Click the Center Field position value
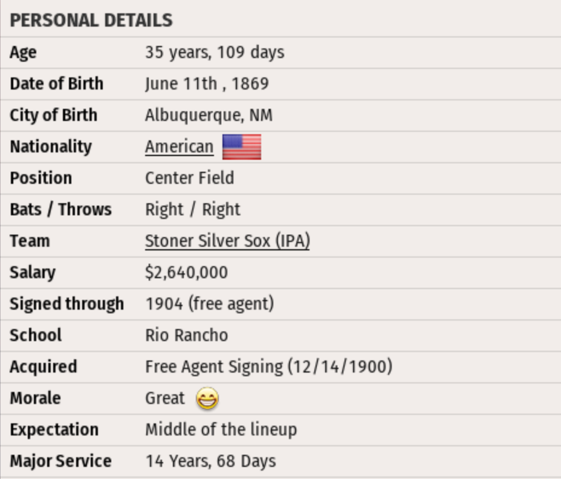The height and width of the screenshot is (479, 561). 189,178
